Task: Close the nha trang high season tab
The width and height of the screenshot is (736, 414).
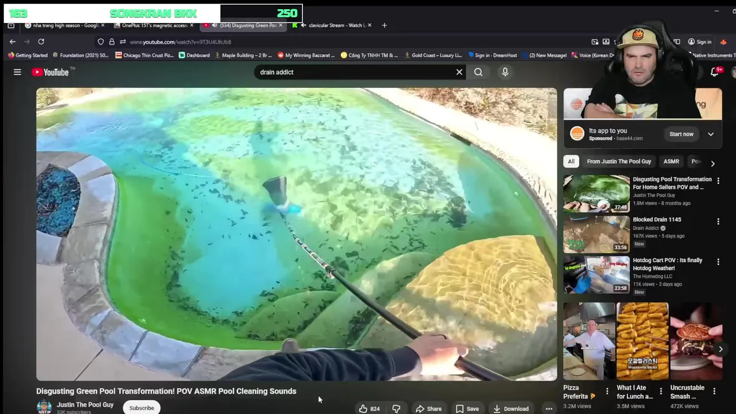Action: [x=103, y=25]
